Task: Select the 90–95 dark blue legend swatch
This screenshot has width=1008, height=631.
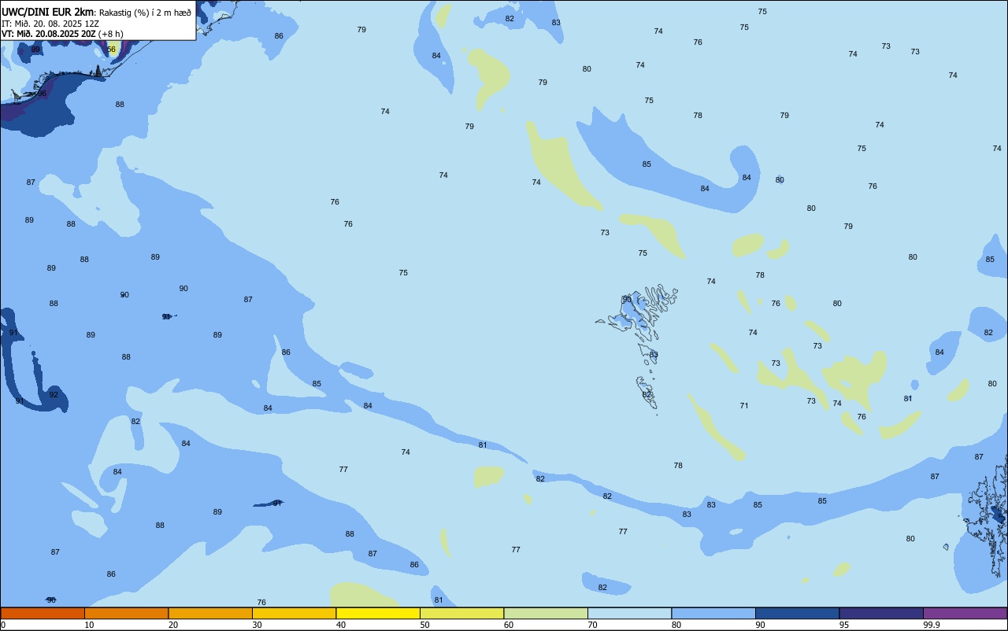Action: coord(797,613)
